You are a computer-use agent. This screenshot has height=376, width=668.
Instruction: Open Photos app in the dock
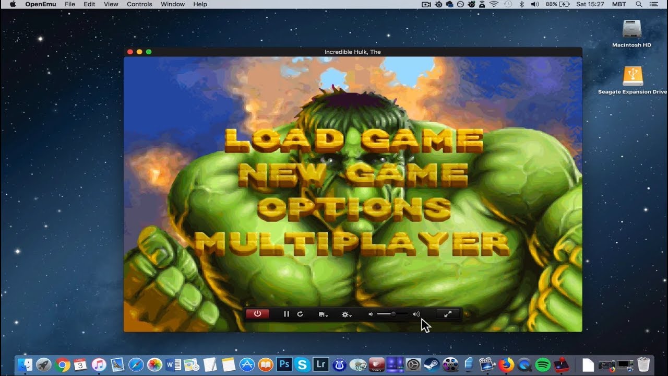coord(154,365)
